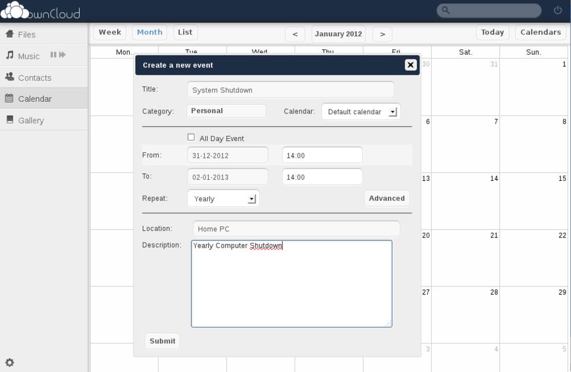The image size is (571, 372).
Task: Open Files in the sidebar
Action: [26, 35]
